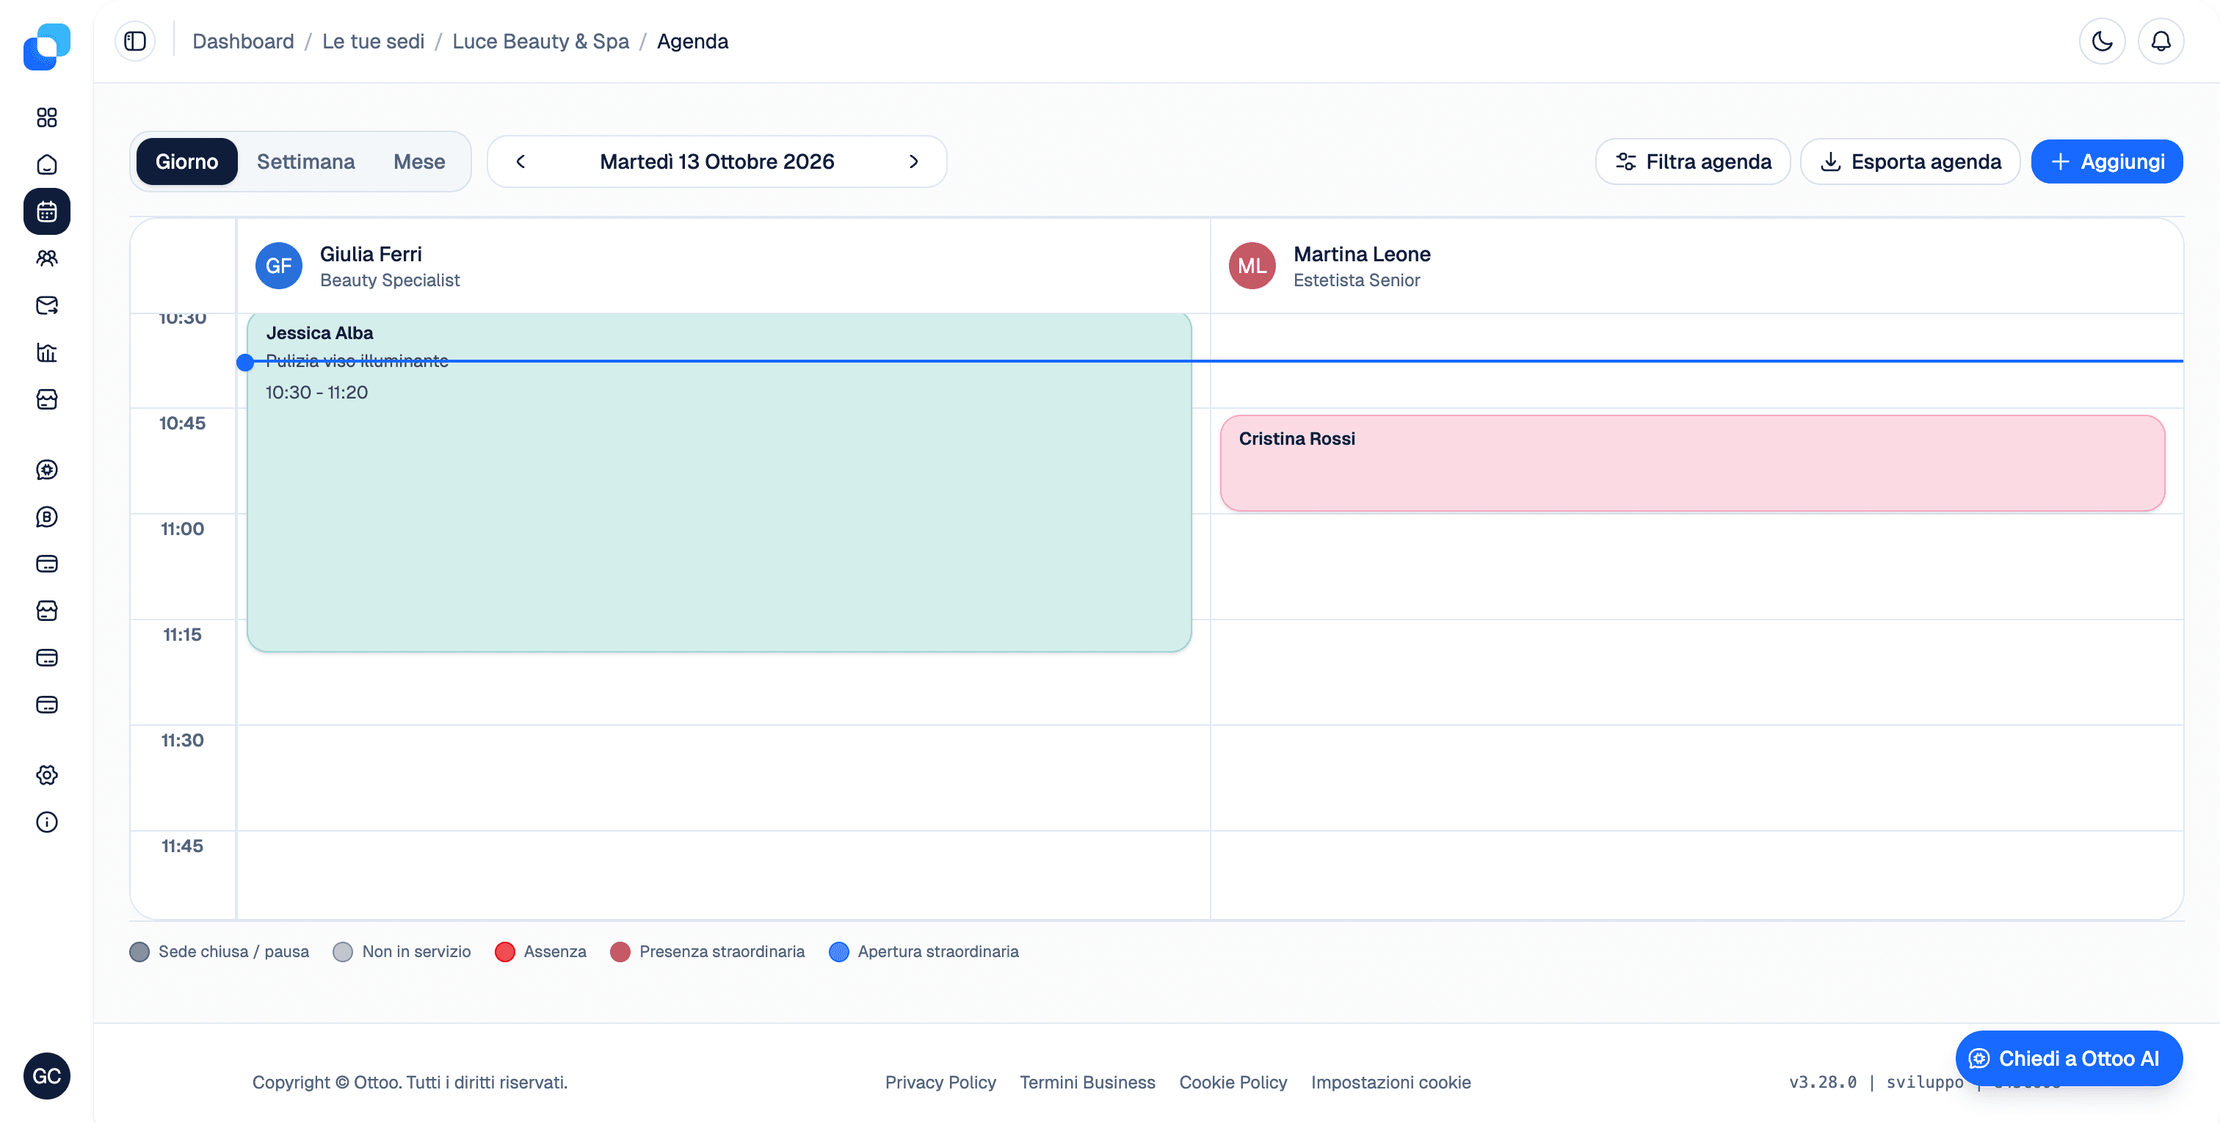The height and width of the screenshot is (1123, 2220).
Task: Open the info circle icon in the sidebar
Action: click(x=46, y=822)
